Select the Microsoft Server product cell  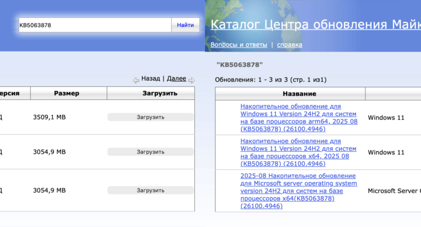(x=394, y=191)
